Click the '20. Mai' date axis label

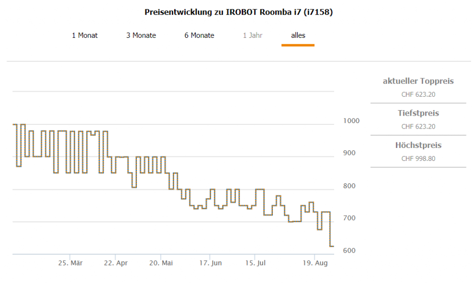[161, 263]
